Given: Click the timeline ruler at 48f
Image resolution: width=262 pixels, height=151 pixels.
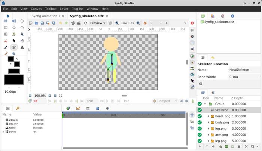Looking at the screenshot, I should coord(113,115).
